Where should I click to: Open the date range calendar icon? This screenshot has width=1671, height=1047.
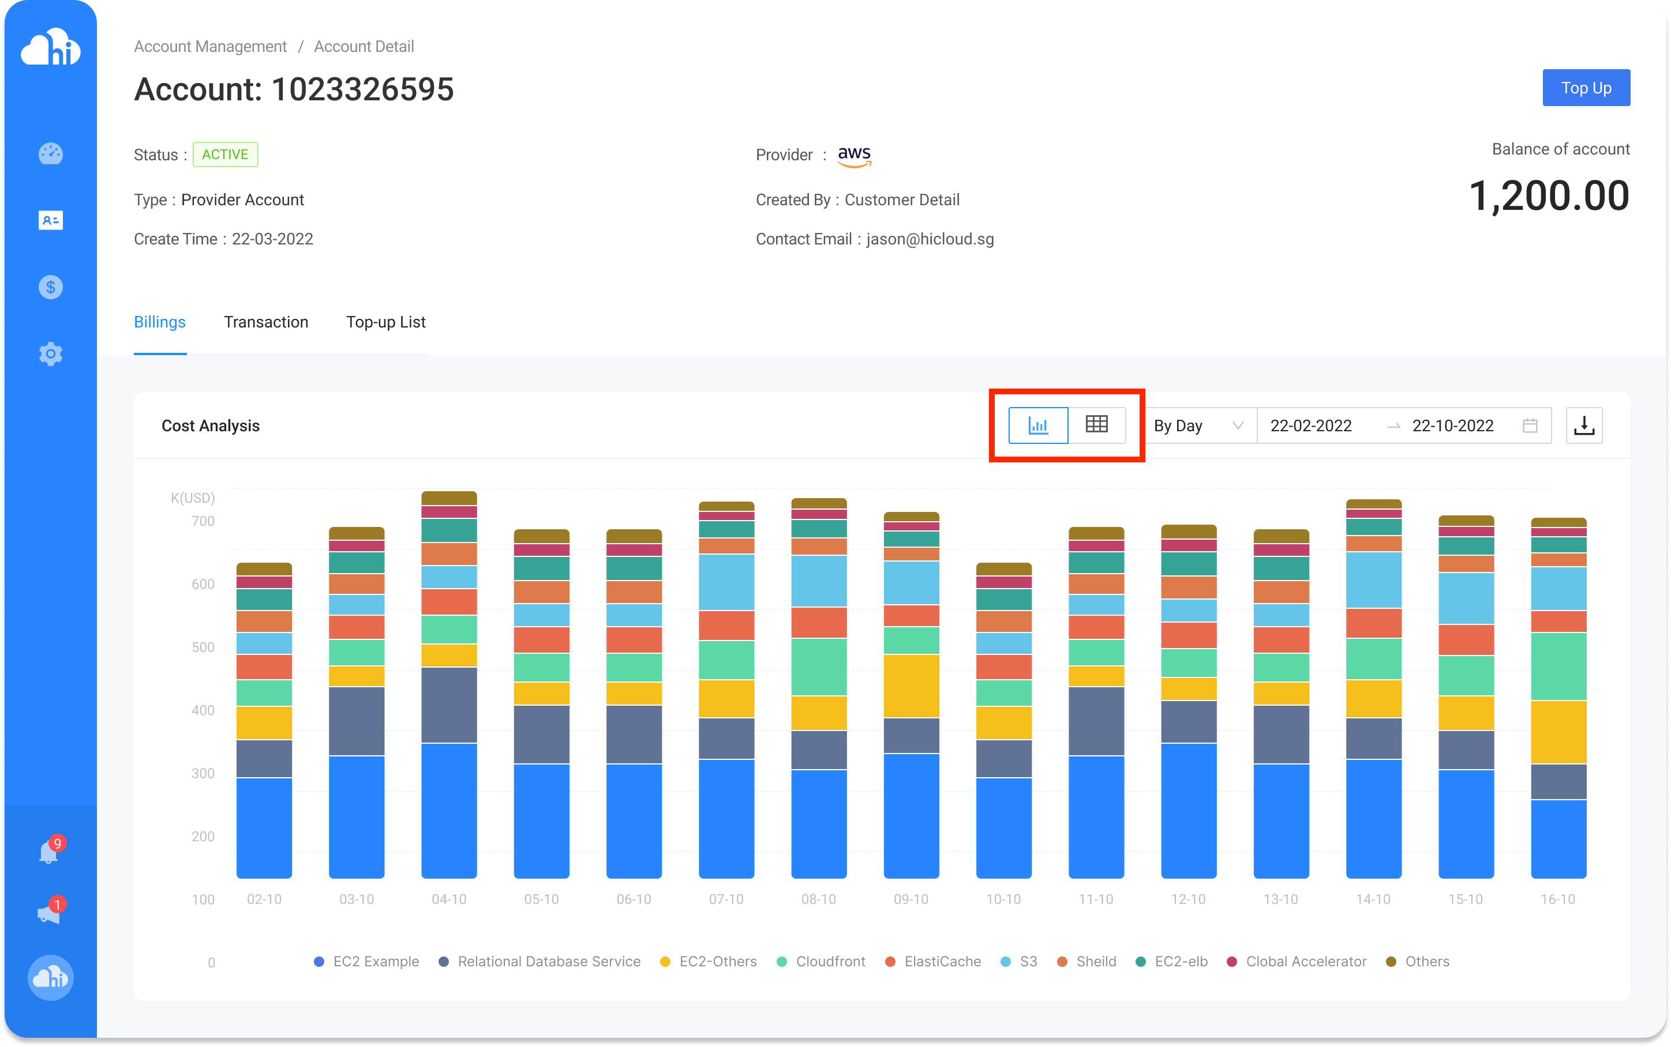[1530, 425]
